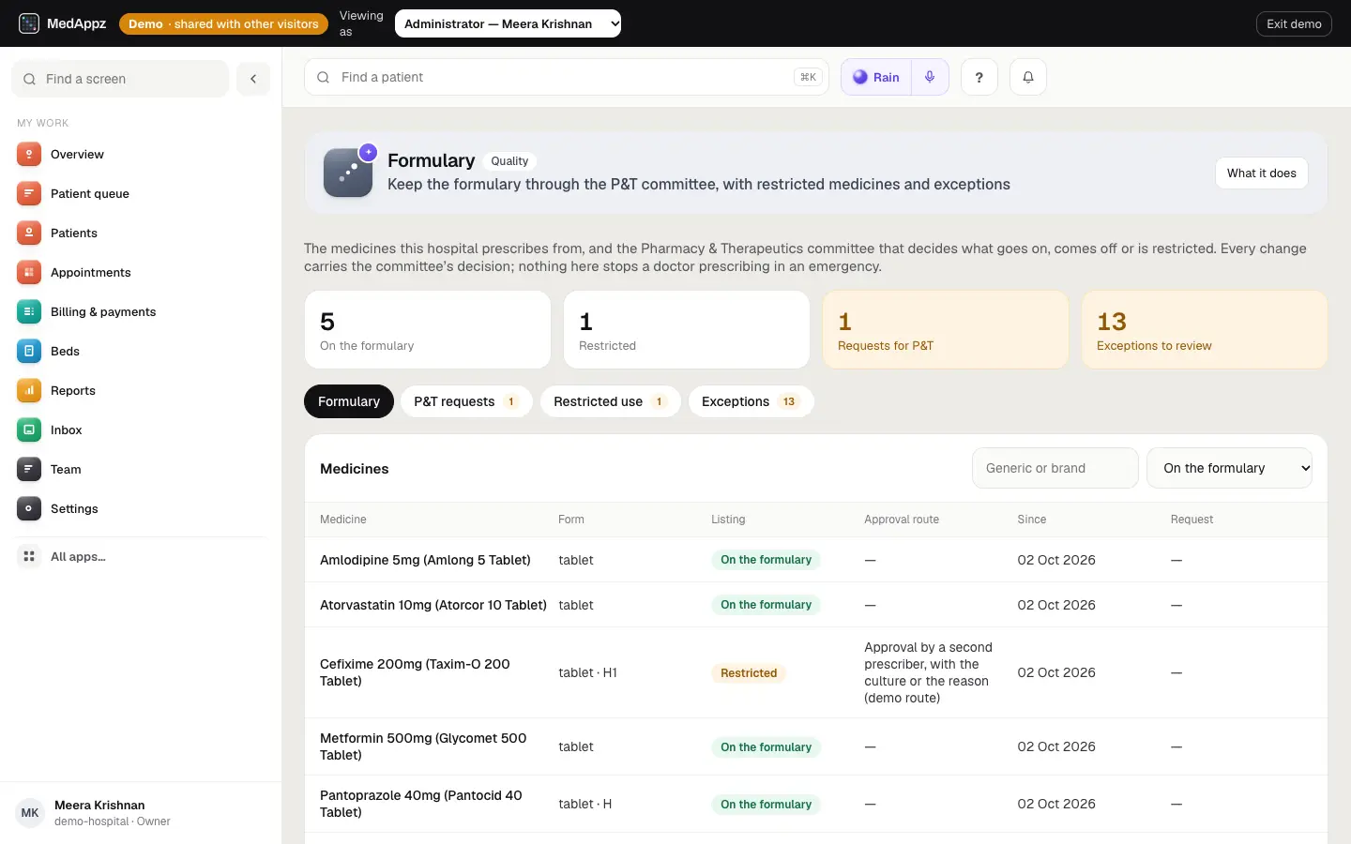Click the Generic or brand filter field

coord(1055,468)
